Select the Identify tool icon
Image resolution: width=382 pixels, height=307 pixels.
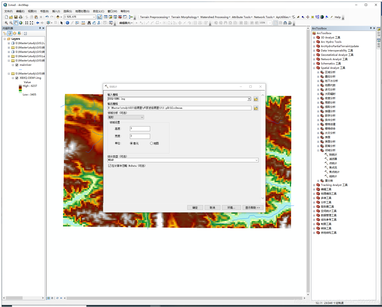67,23
